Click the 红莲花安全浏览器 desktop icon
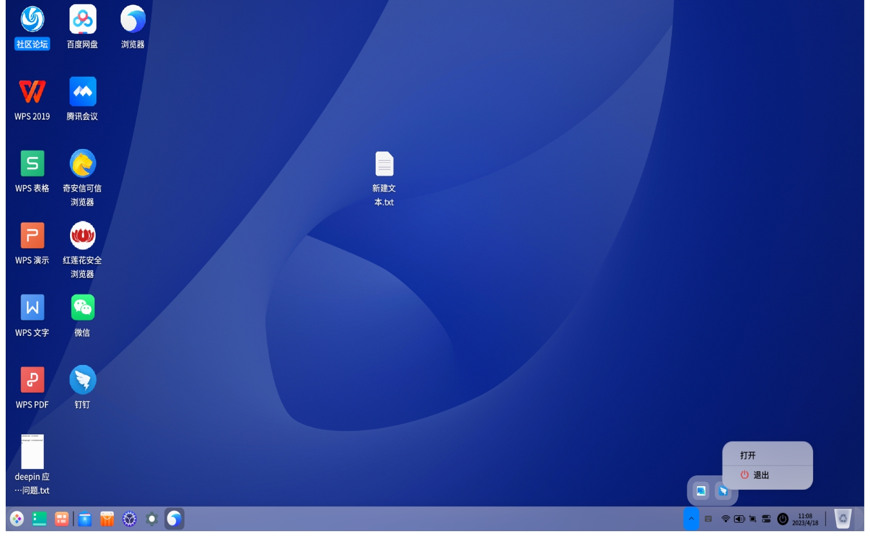The width and height of the screenshot is (870, 538). pos(83,250)
